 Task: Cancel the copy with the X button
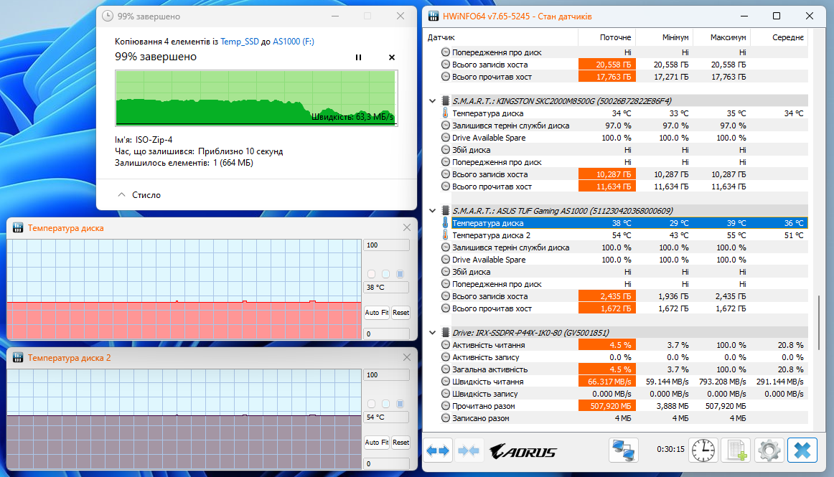click(x=391, y=57)
